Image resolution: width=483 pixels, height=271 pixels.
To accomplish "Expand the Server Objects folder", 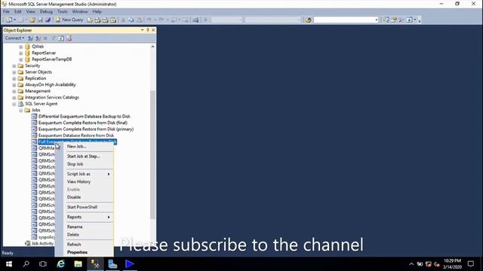I will [14, 72].
